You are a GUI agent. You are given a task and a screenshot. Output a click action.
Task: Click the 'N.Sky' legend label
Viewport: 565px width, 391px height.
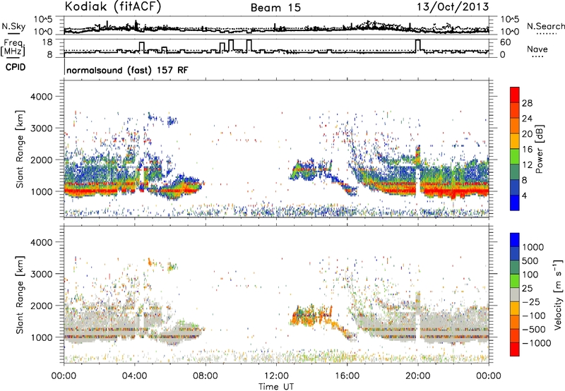pos(13,26)
